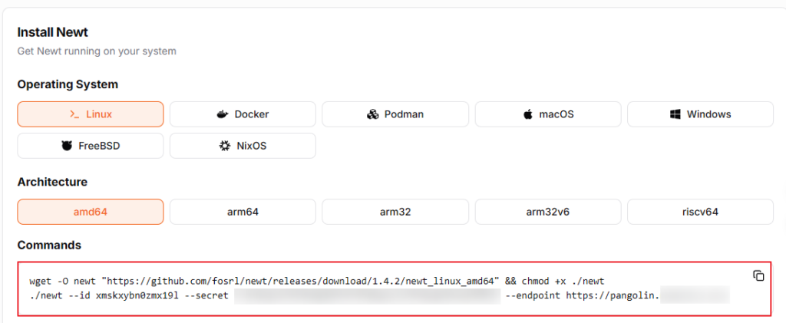786x323 pixels.
Task: Click the copy commands icon
Action: pos(758,275)
